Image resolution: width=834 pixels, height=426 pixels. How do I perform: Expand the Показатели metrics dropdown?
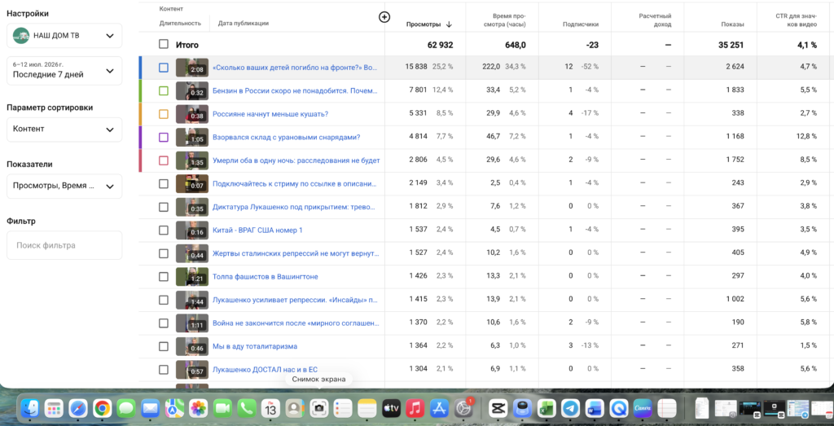[x=64, y=187]
